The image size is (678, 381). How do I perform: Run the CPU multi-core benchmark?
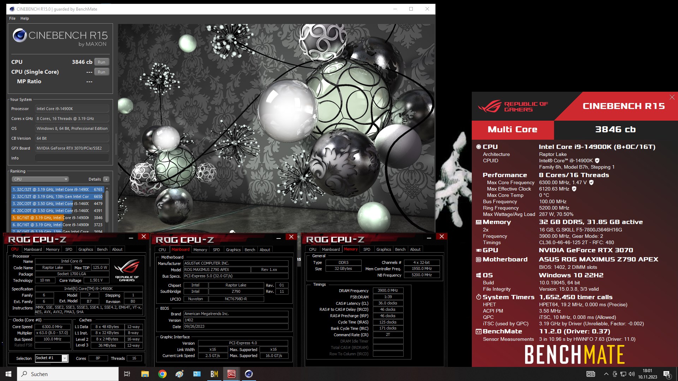pos(101,62)
